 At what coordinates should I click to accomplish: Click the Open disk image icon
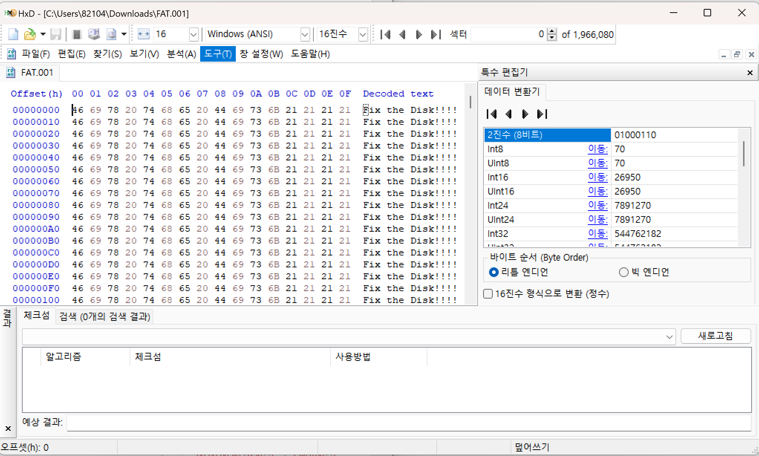point(111,35)
